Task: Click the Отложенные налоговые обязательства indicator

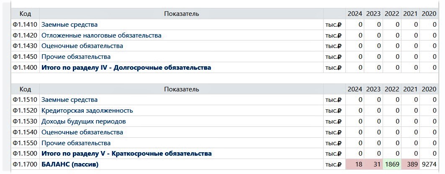Action: tap(101, 35)
